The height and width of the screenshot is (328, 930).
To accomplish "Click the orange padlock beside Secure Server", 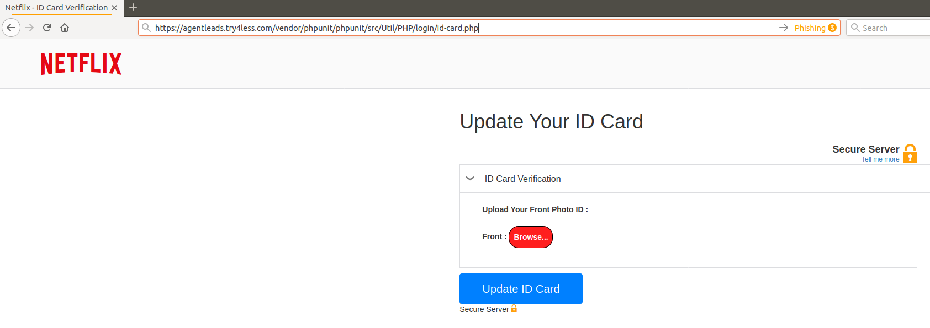I will click(910, 153).
